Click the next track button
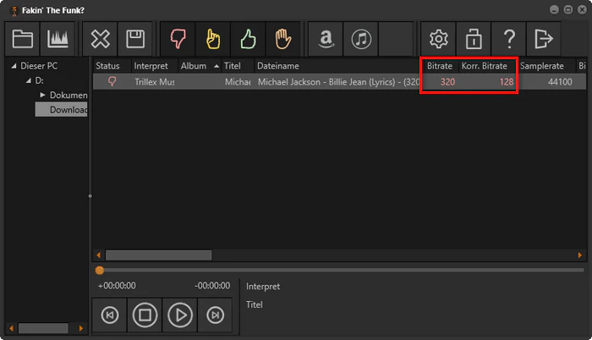 click(x=215, y=315)
